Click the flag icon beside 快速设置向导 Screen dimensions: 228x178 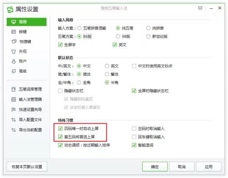[14, 109]
